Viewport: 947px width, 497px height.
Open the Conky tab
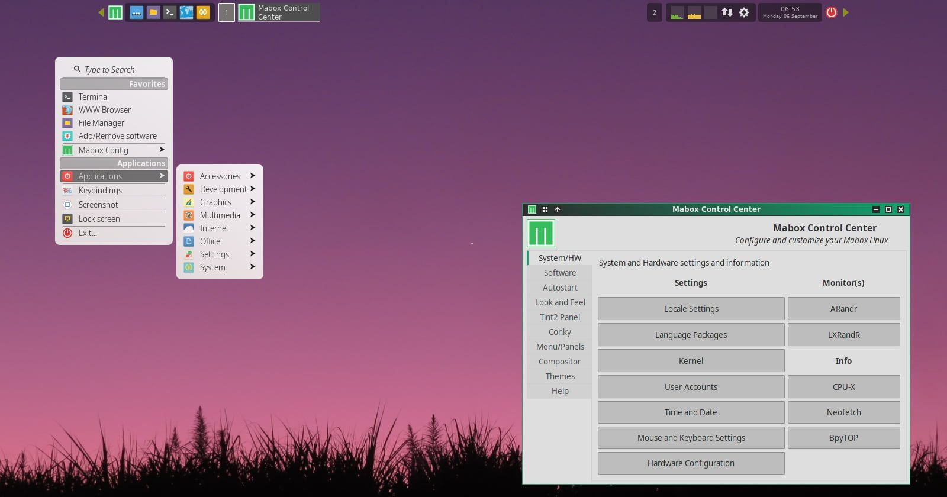tap(559, 332)
